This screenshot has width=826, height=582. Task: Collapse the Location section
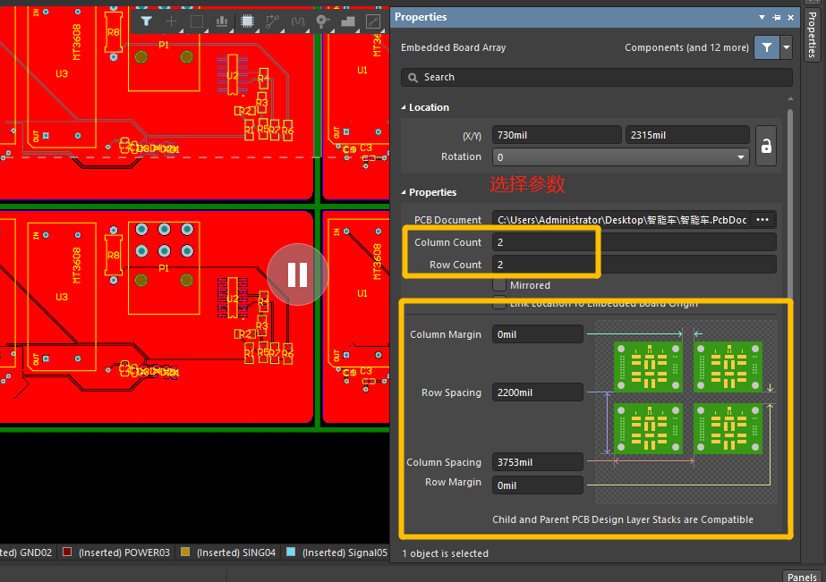[404, 106]
